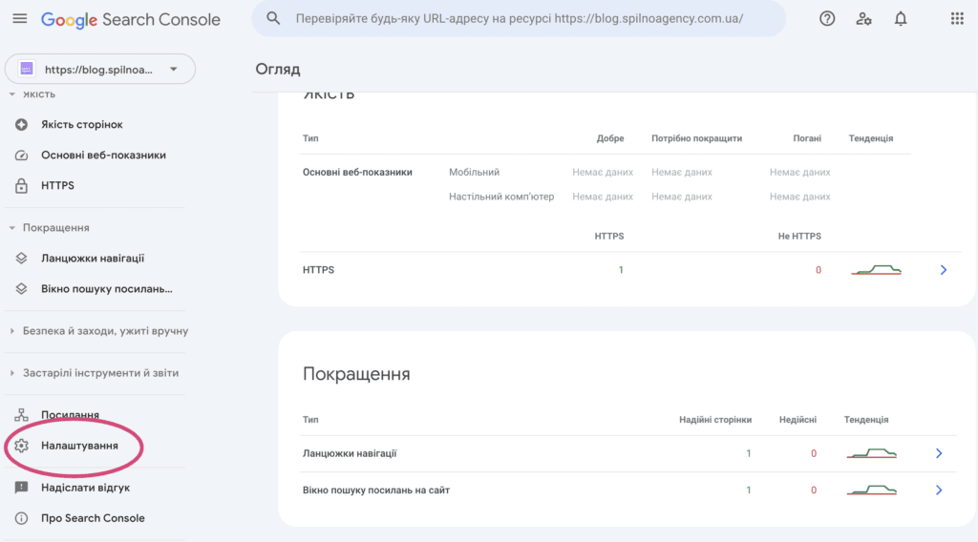Click the help question mark icon
This screenshot has width=978, height=542.
coord(827,19)
